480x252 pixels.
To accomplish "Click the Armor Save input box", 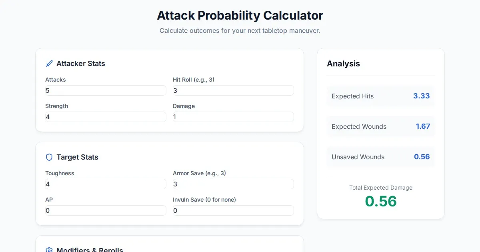I will [x=233, y=184].
